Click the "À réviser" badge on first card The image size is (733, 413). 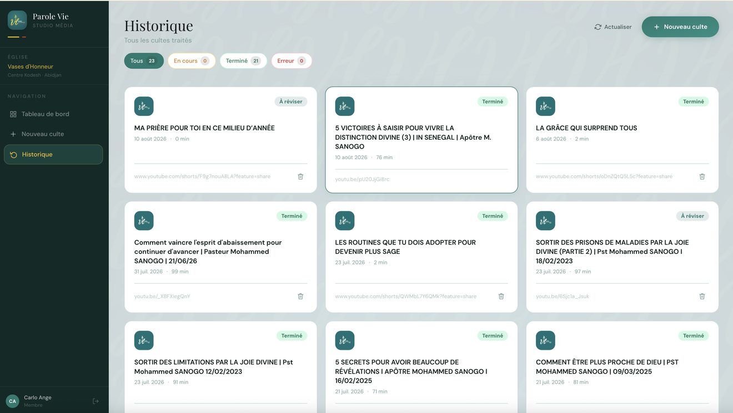291,101
